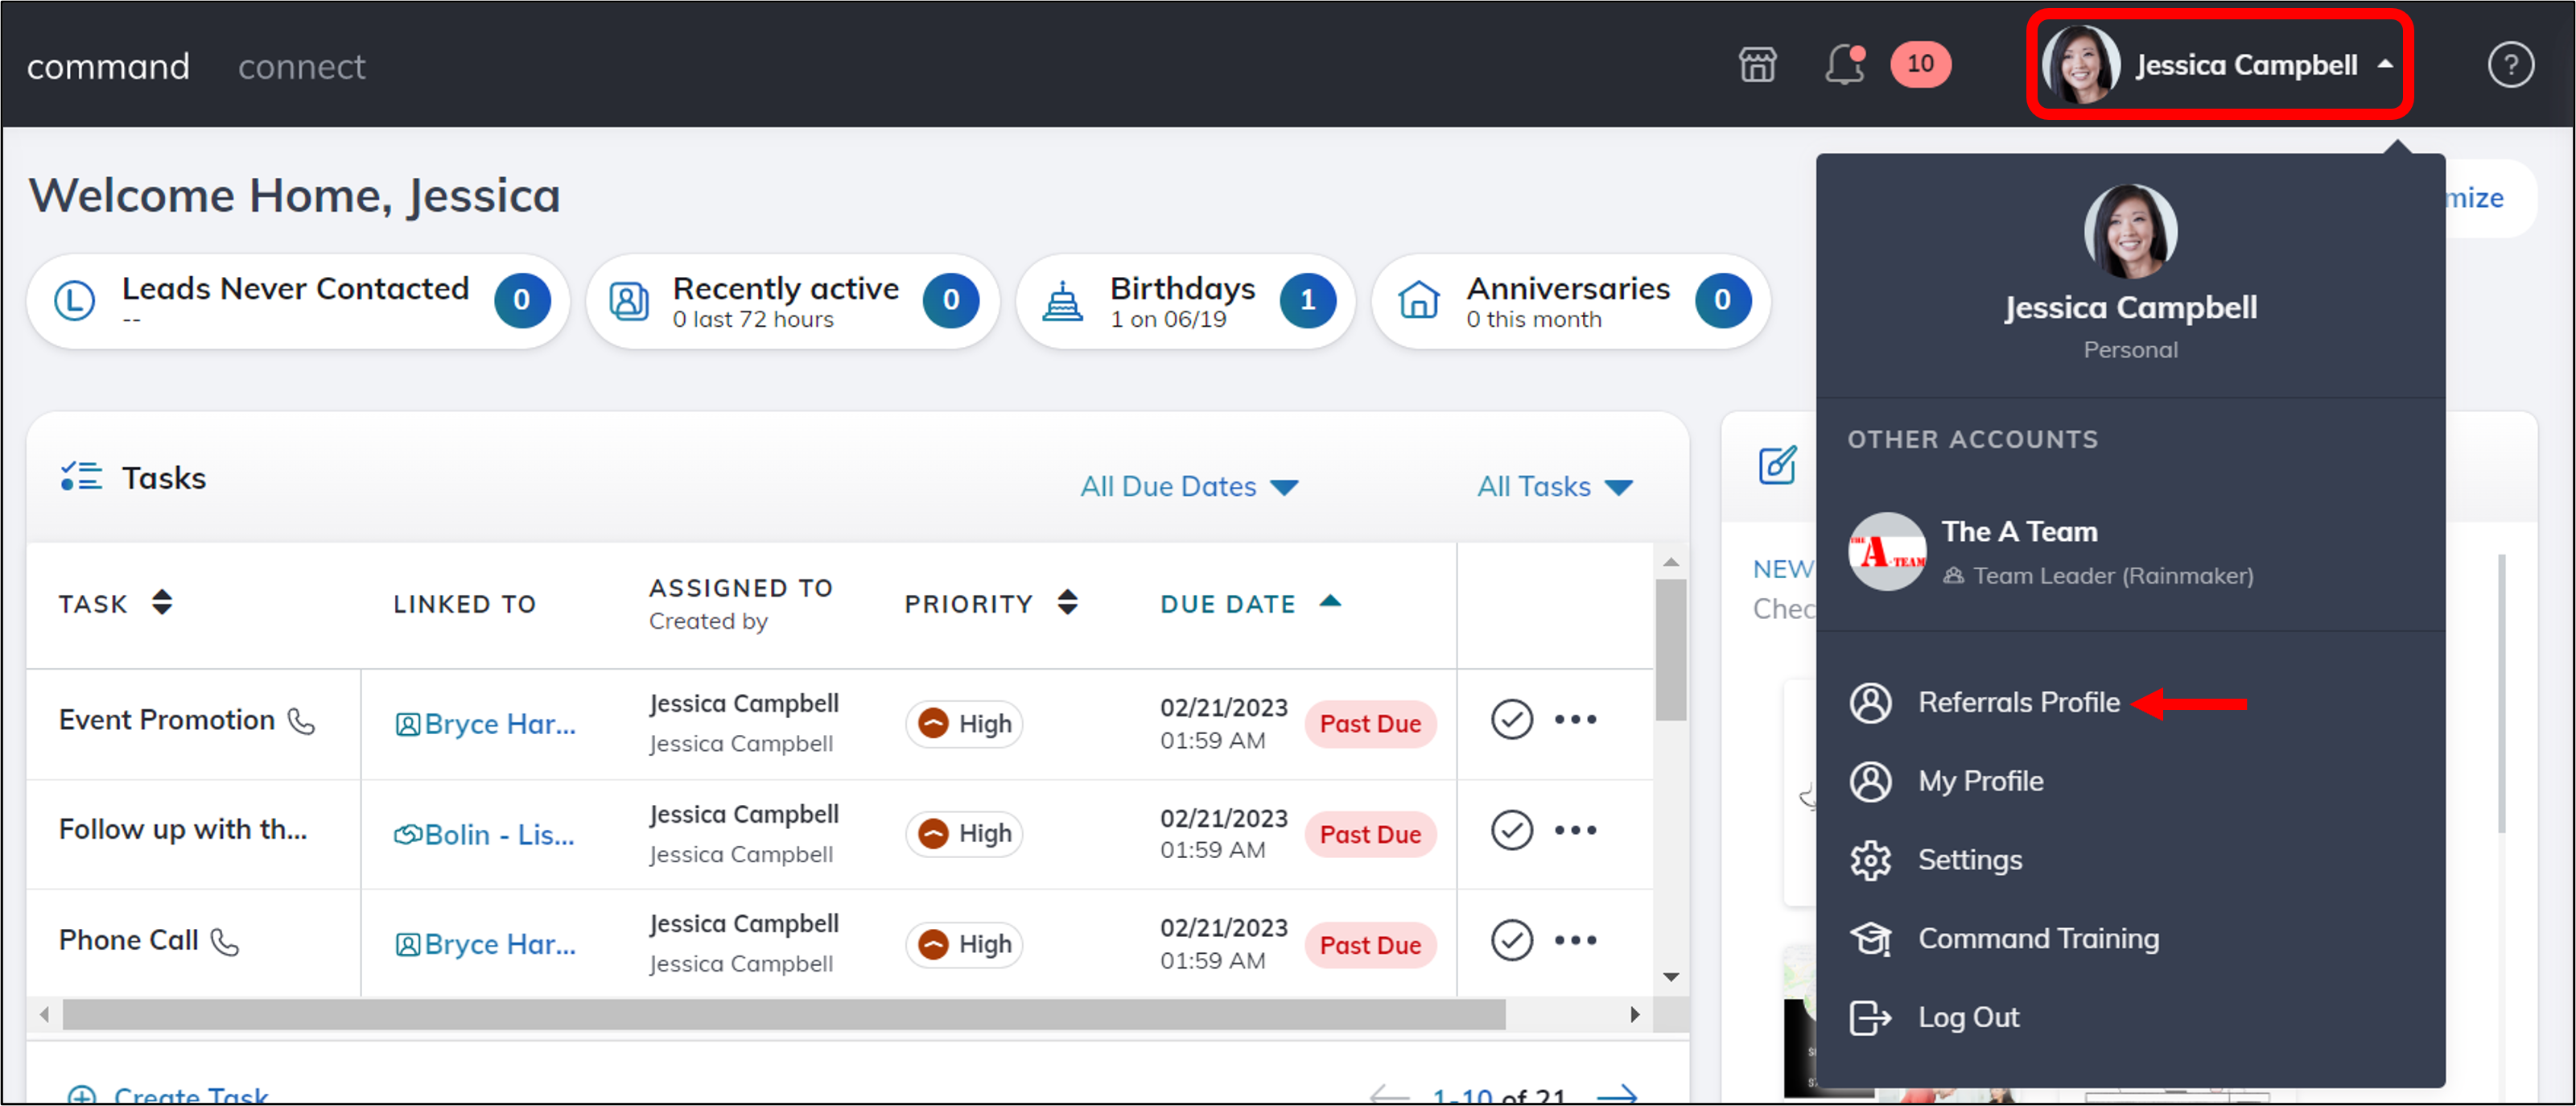Viewport: 2576px width, 1106px height.
Task: Sort tasks by PRIORITY column arrows
Action: click(x=1067, y=603)
